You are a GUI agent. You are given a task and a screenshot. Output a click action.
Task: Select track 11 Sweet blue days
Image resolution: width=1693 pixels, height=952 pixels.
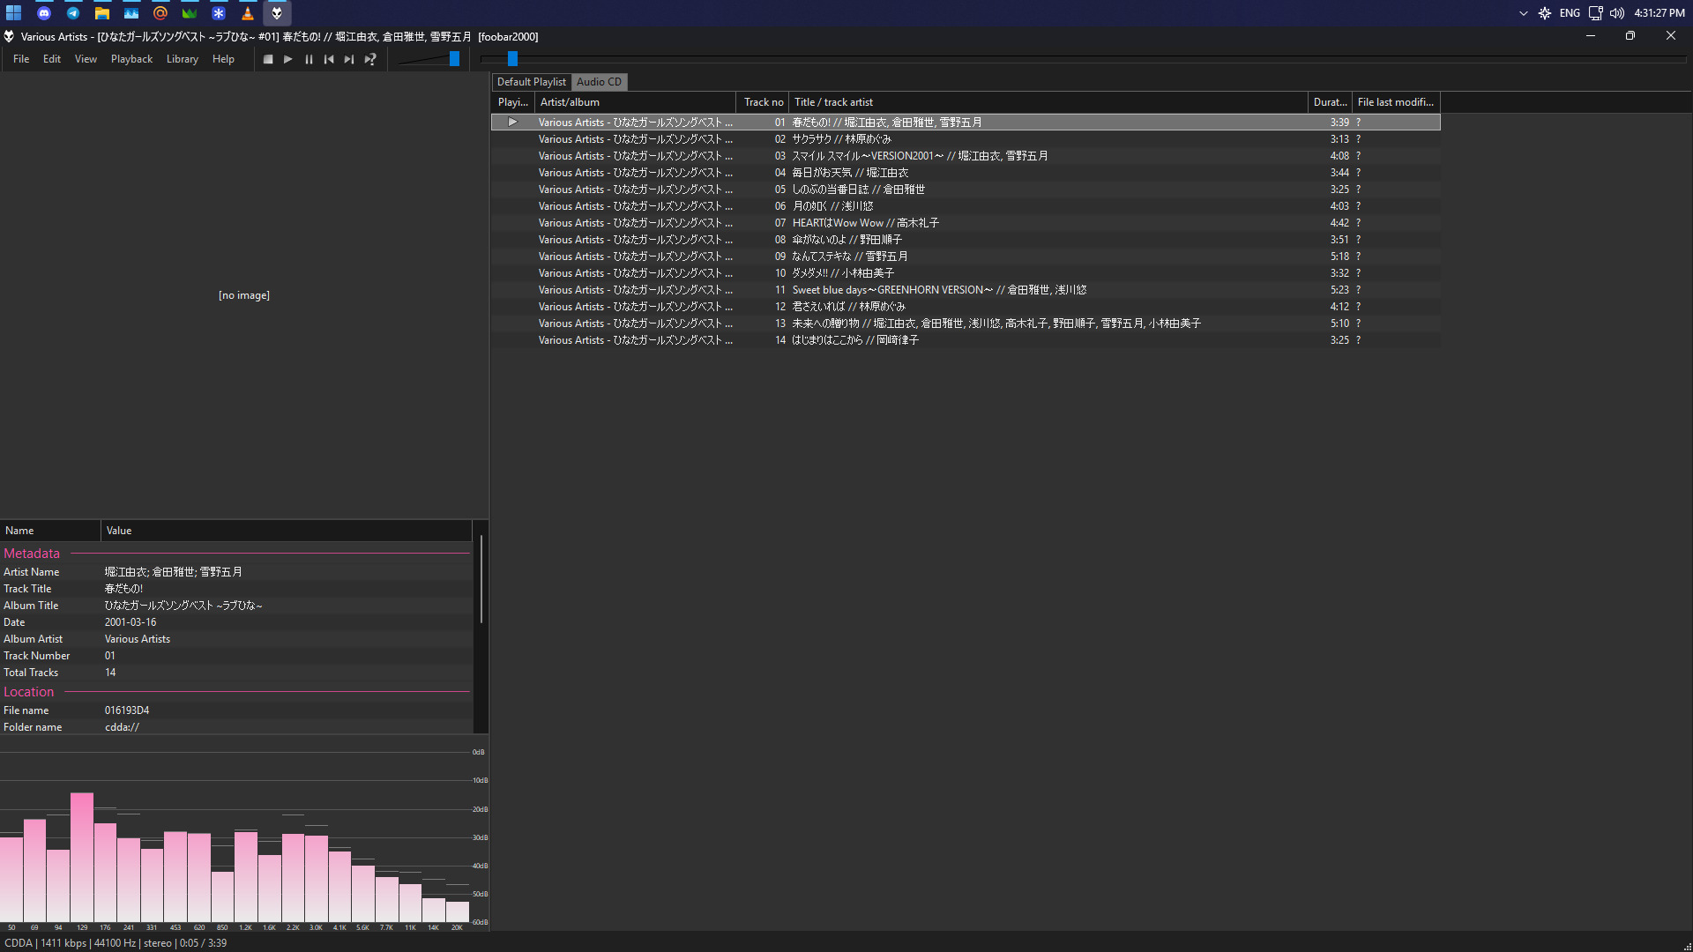[x=966, y=290]
